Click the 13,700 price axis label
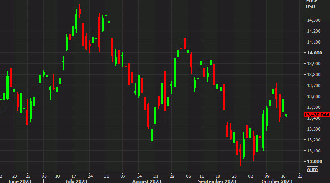The height and width of the screenshot is (183, 330). [313, 85]
